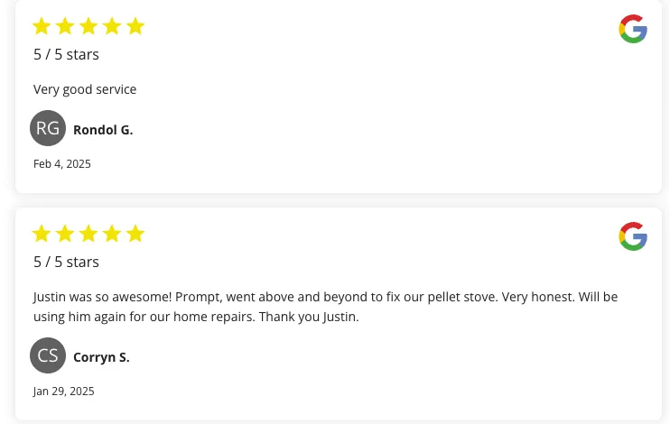Image resolution: width=670 pixels, height=424 pixels.
Task: Click fifth star in Corryn S.'s rating
Action: click(135, 235)
